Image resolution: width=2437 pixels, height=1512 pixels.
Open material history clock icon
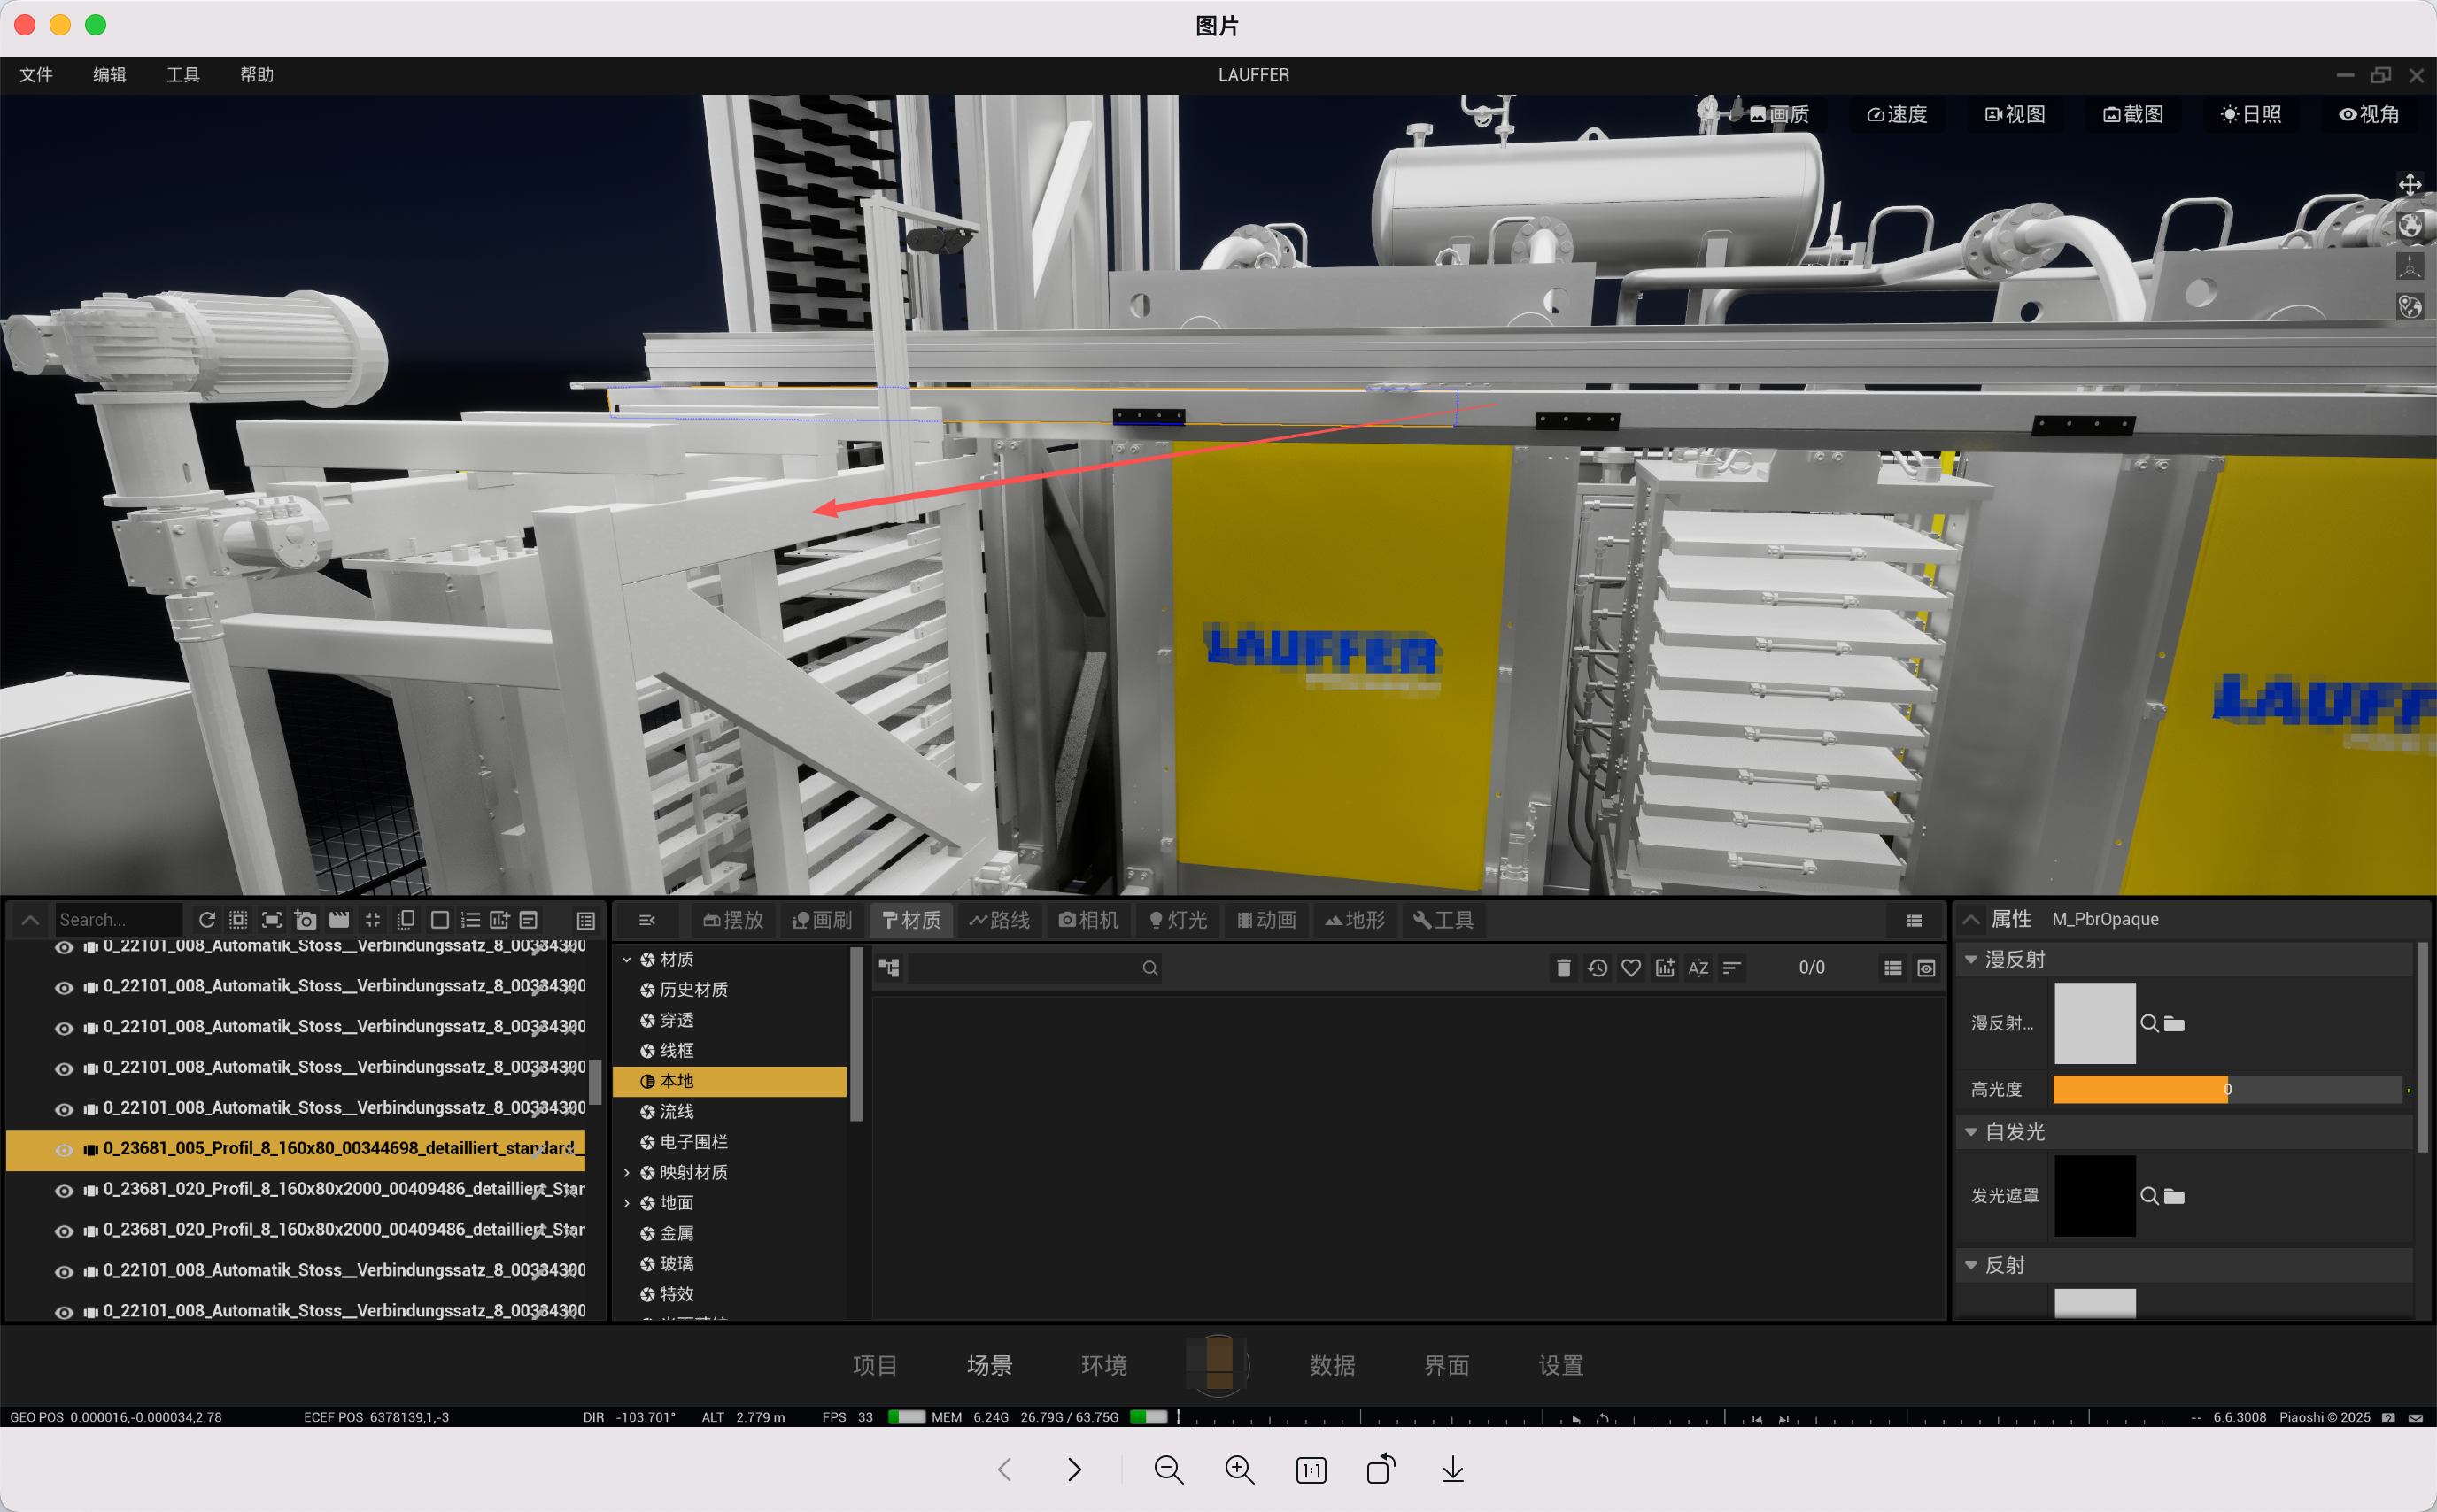tap(1597, 968)
